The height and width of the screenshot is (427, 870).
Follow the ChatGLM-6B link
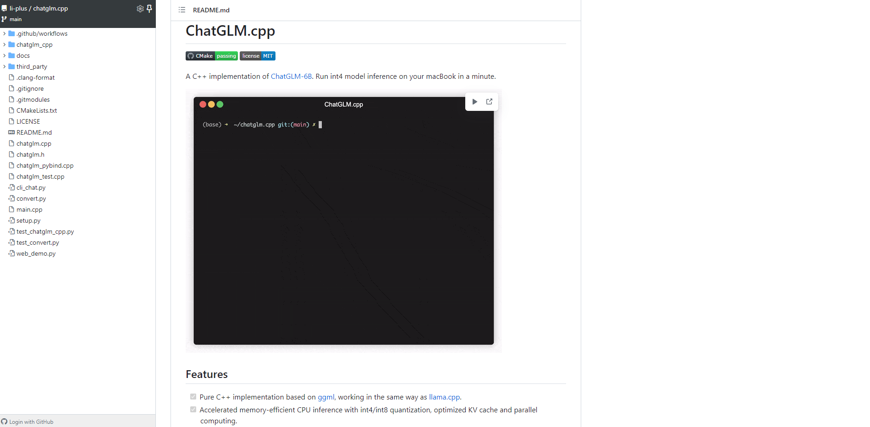291,77
